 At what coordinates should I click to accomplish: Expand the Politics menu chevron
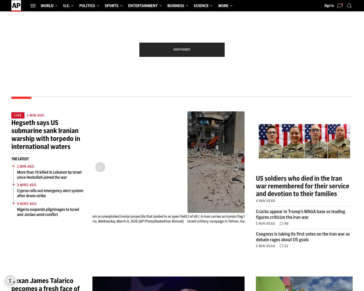coord(98,6)
